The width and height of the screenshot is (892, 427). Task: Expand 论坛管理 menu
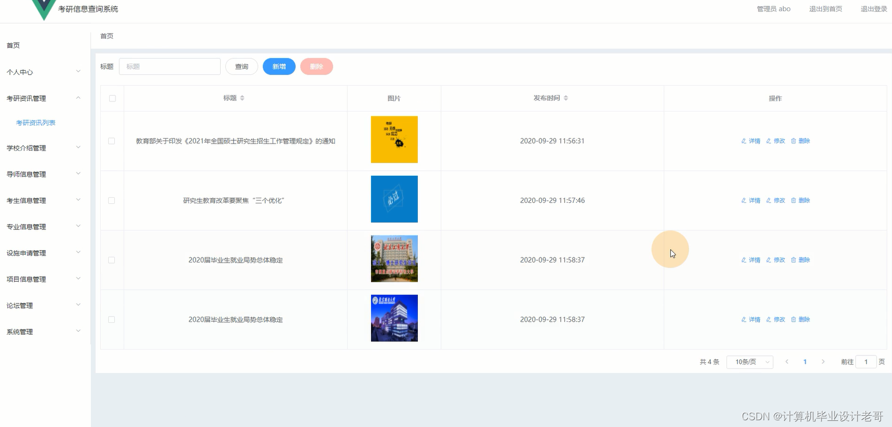(x=44, y=305)
